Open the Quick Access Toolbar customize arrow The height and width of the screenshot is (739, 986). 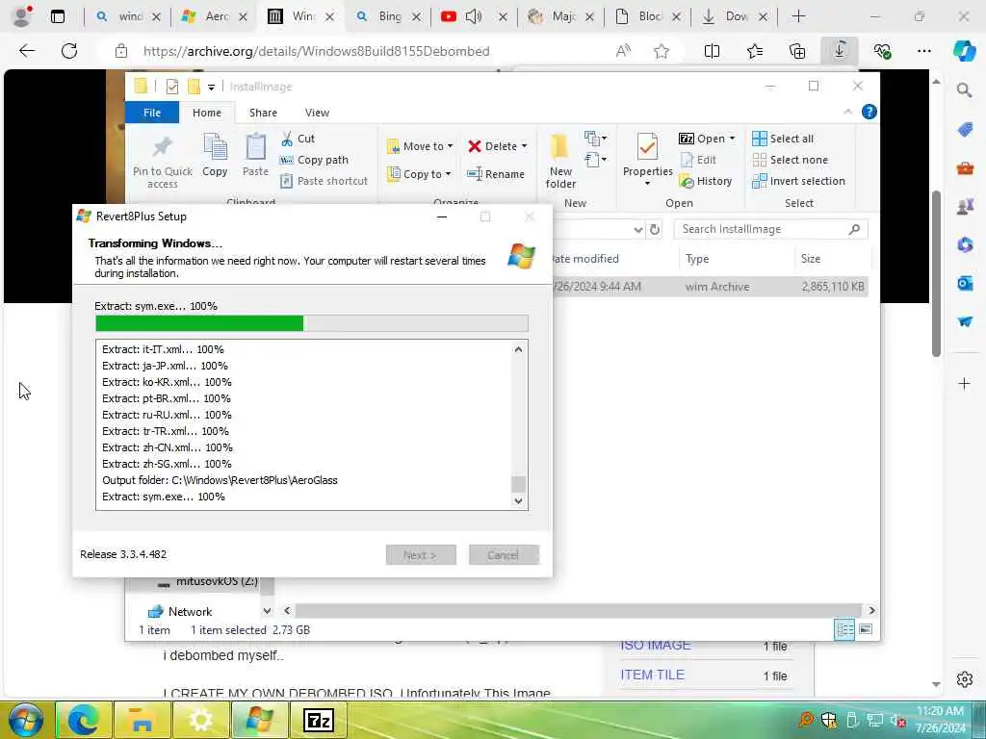point(211,87)
